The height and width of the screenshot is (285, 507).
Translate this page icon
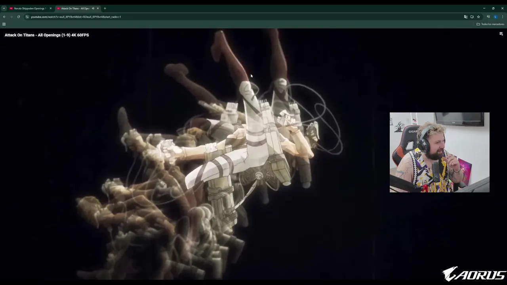[465, 17]
